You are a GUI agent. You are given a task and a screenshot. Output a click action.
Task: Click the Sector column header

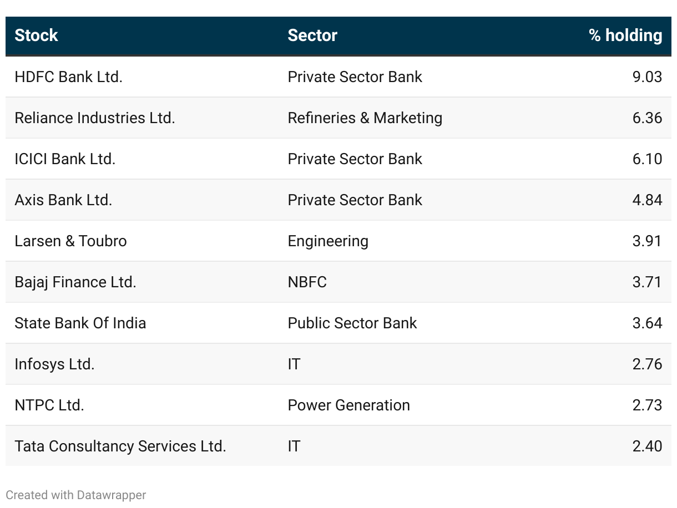click(312, 35)
